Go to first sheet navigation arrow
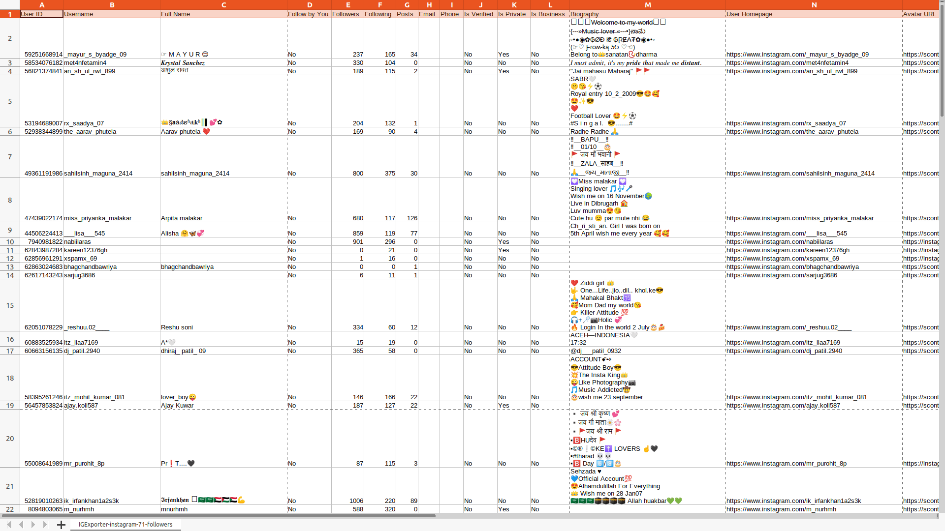 [9, 525]
